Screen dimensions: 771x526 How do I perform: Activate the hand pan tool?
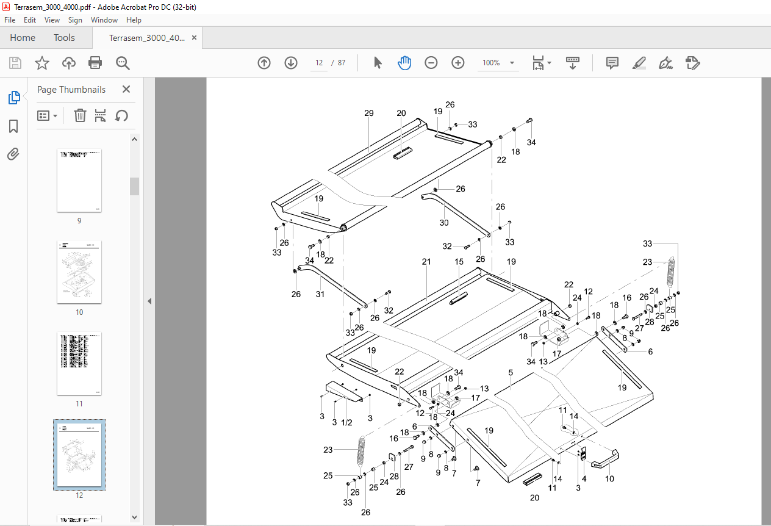click(x=404, y=63)
